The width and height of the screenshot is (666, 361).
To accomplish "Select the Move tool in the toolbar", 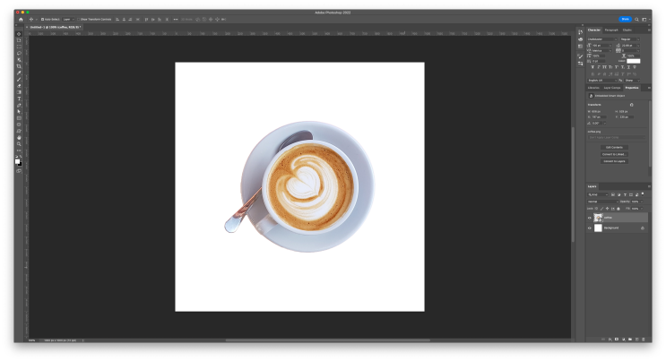I will pos(19,34).
